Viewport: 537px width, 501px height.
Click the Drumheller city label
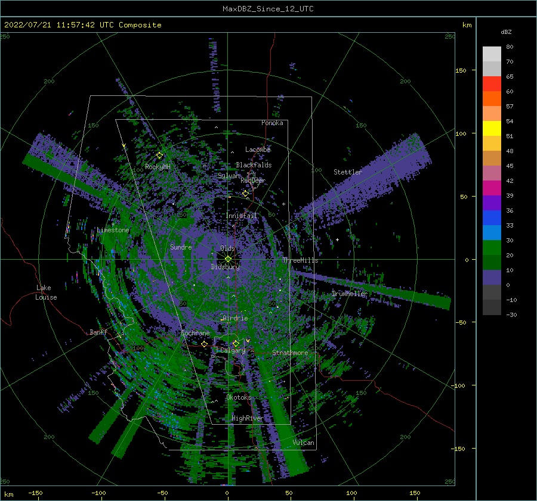point(350,294)
